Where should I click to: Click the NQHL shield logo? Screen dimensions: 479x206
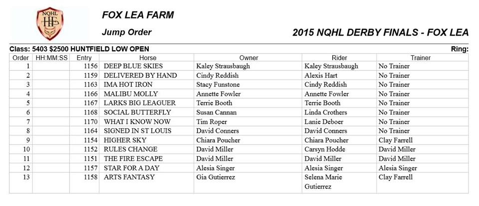[x=50, y=23]
